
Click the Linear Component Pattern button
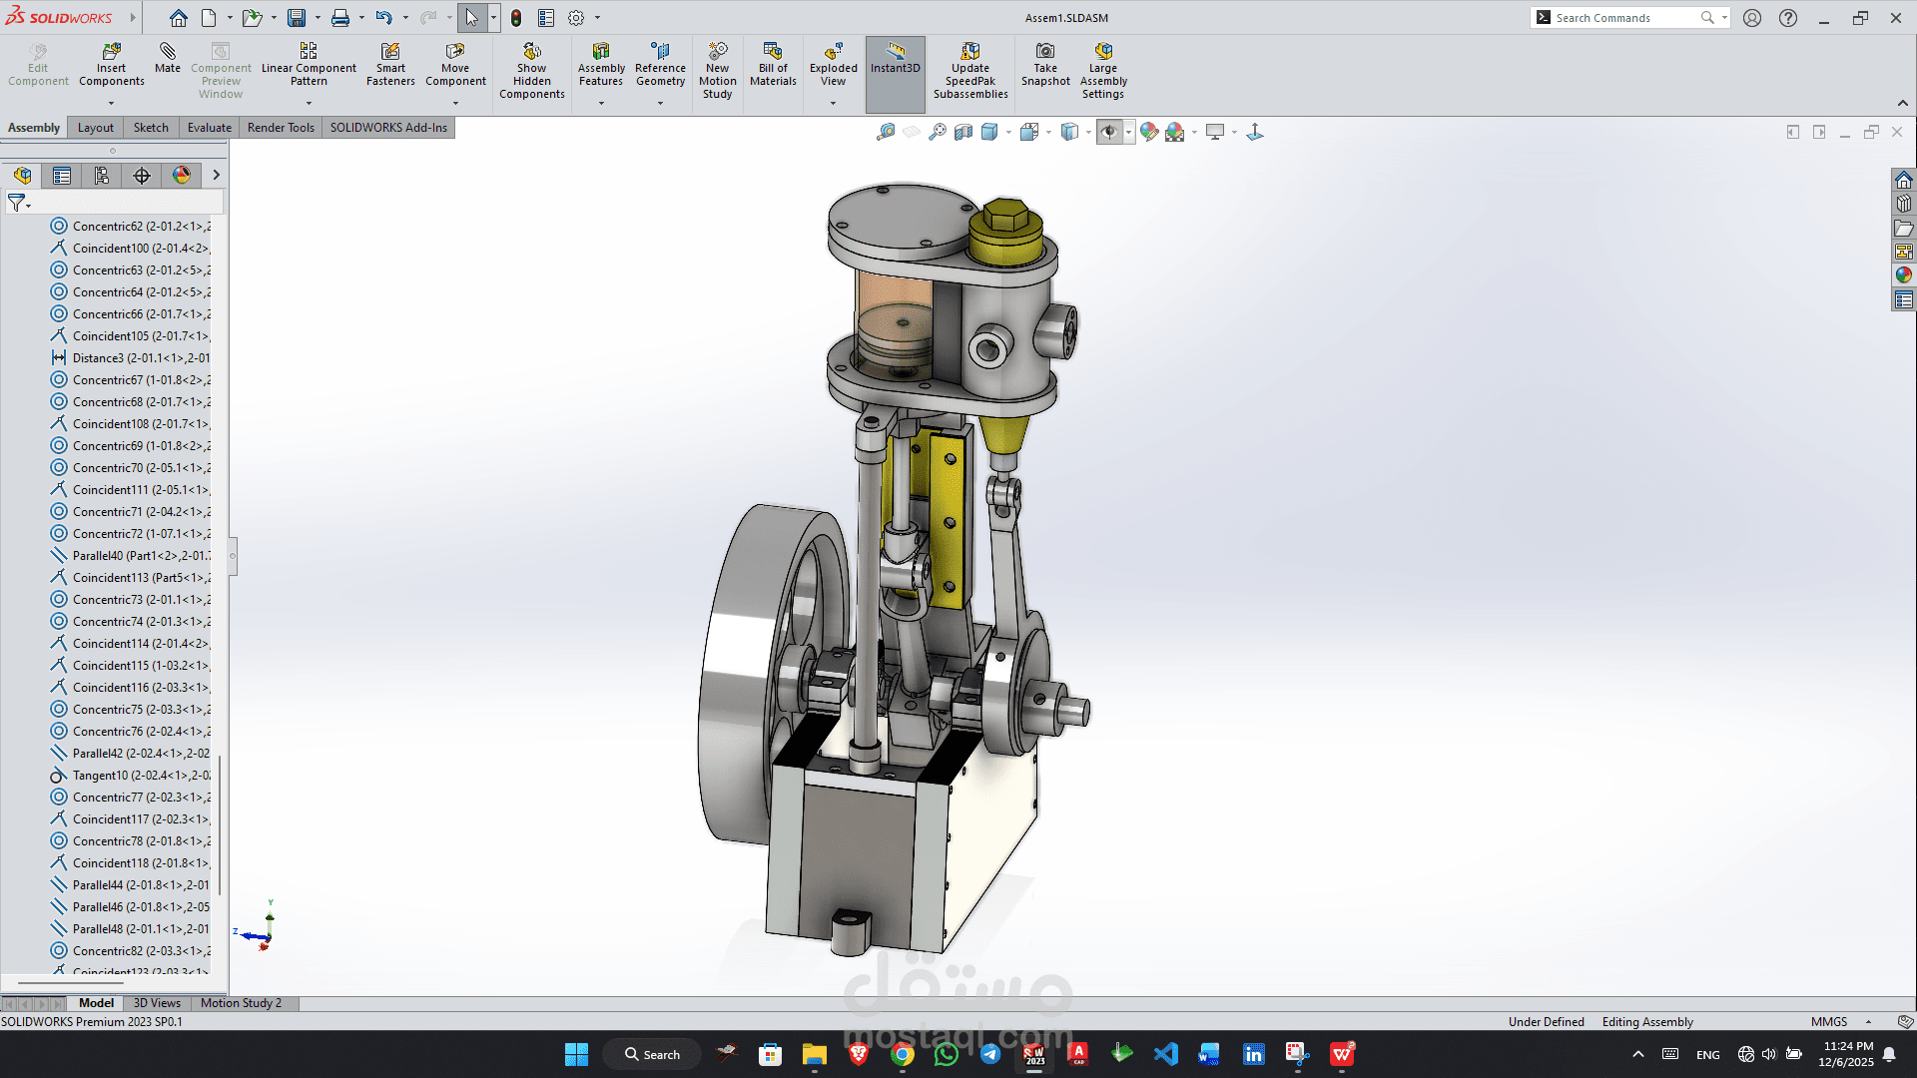(x=309, y=65)
